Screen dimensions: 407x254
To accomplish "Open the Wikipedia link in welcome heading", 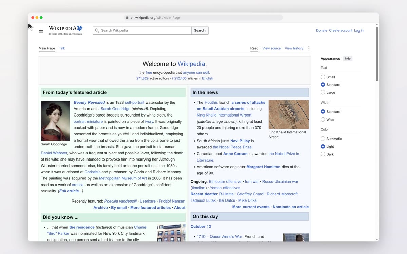I will coord(191,64).
